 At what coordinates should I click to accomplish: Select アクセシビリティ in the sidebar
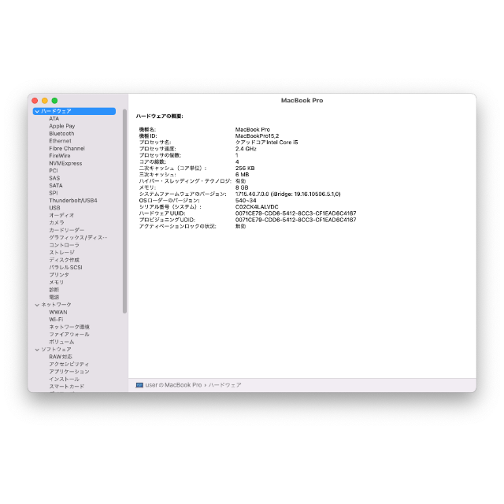[x=69, y=364]
